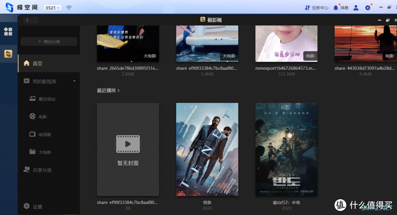397x215 pixels.
Task: Open the yacht video thumbnail share ef90f33384c7
Action: (x=207, y=44)
